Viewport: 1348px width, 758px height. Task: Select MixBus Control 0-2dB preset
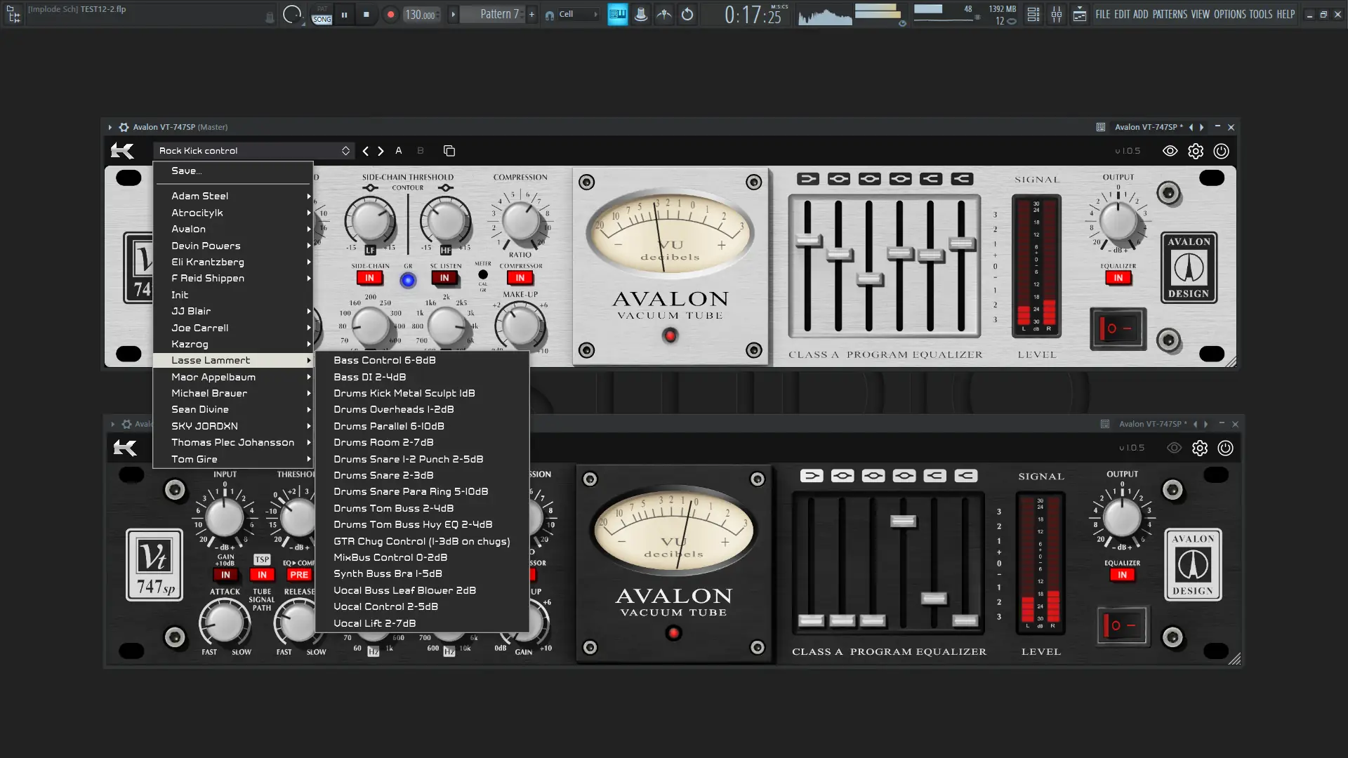click(390, 557)
